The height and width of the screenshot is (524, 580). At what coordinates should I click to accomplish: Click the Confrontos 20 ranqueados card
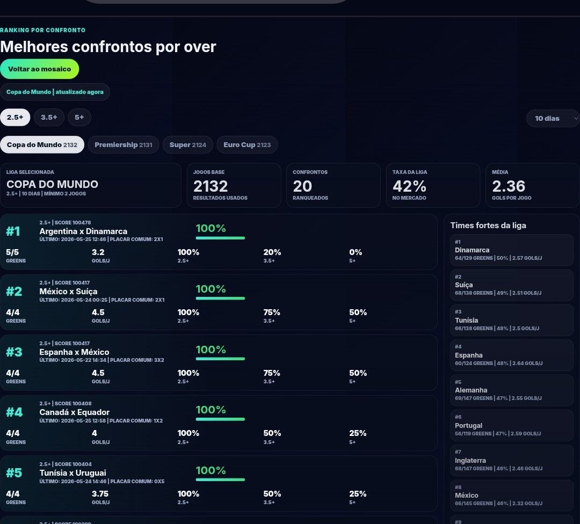point(334,185)
